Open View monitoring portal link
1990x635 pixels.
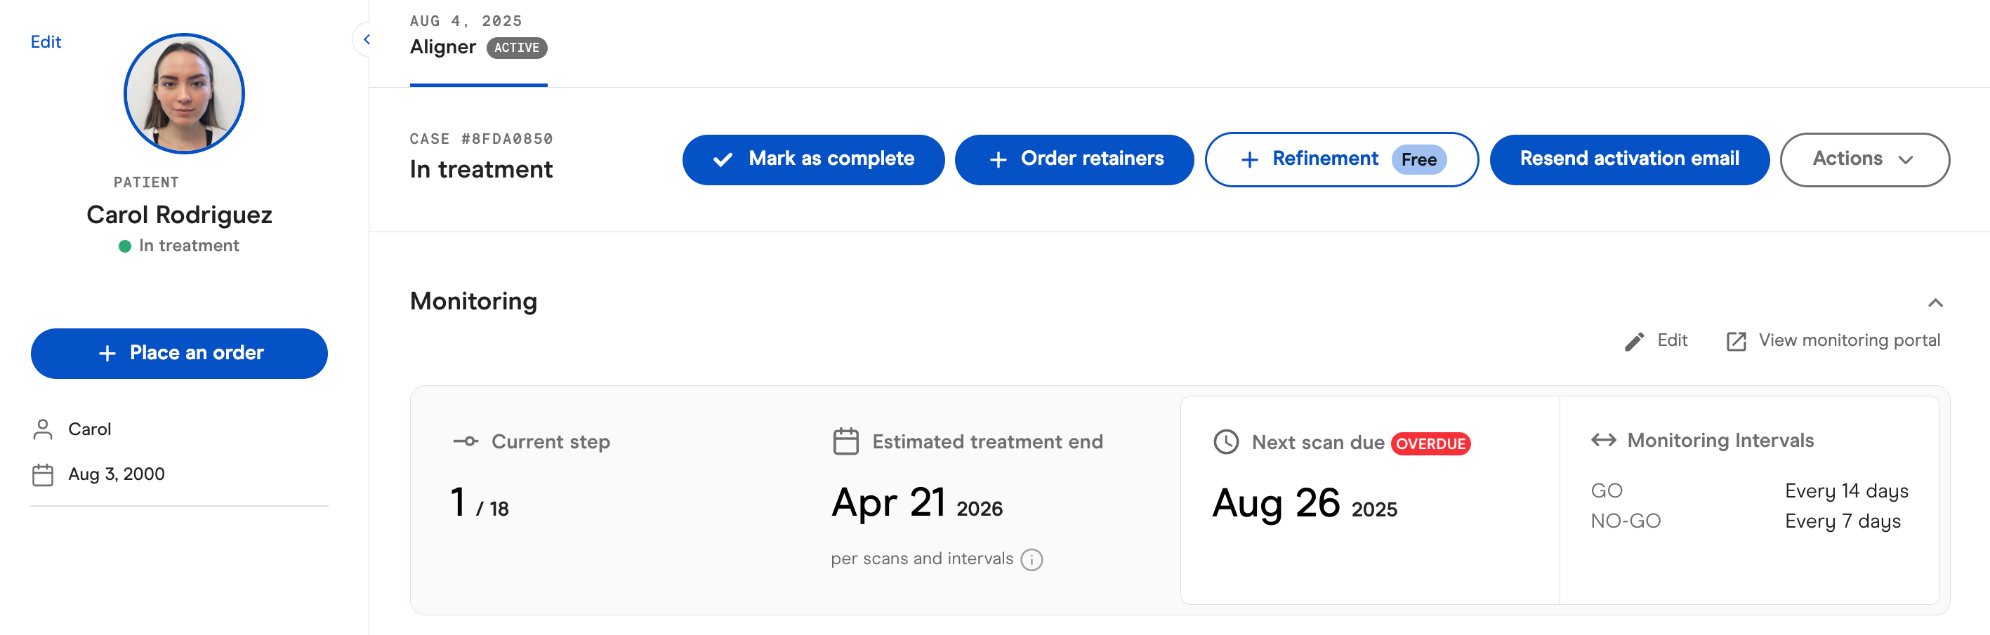1833,341
